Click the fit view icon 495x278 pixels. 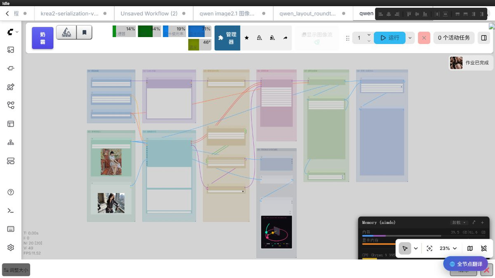pyautogui.click(x=429, y=248)
